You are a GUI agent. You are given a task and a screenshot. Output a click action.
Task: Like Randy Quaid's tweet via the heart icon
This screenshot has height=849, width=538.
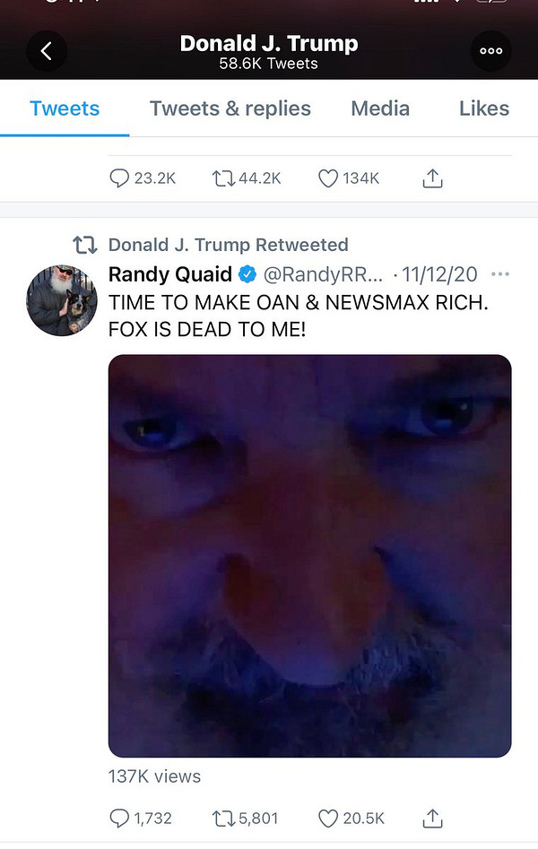pos(325,818)
